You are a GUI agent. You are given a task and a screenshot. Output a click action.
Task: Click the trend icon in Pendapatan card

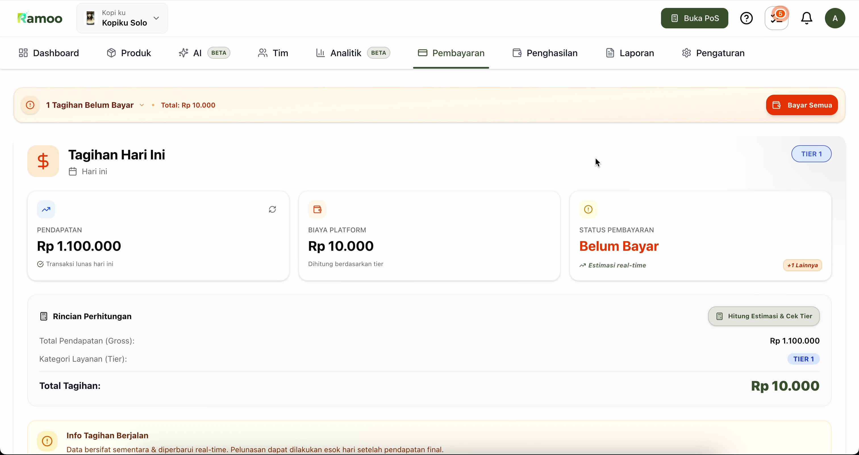[46, 210]
